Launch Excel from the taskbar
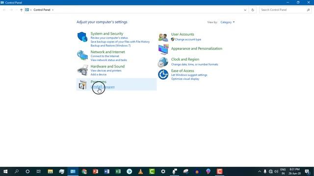Viewport: 314px width, 176px height. 118,172
